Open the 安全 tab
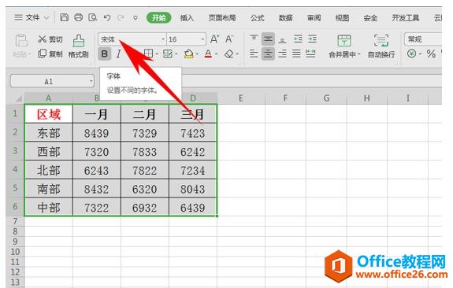453x288 pixels. pos(370,18)
